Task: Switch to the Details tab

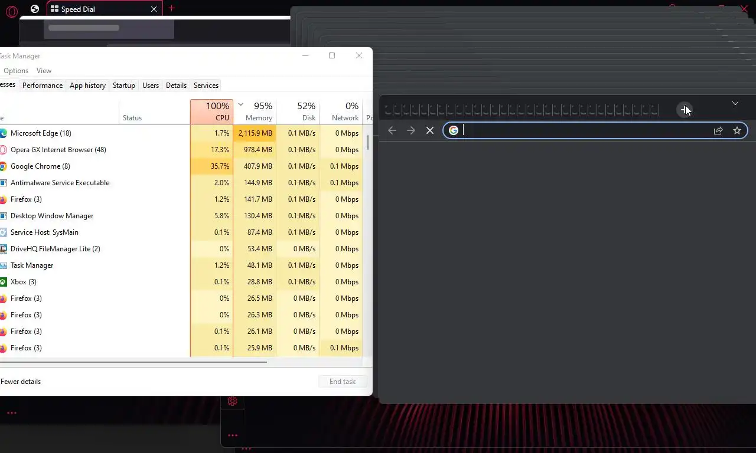Action: pos(176,86)
